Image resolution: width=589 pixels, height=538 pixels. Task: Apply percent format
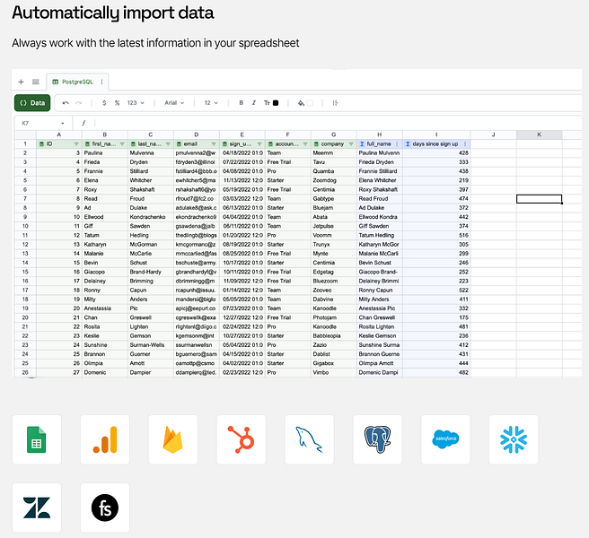pos(118,103)
